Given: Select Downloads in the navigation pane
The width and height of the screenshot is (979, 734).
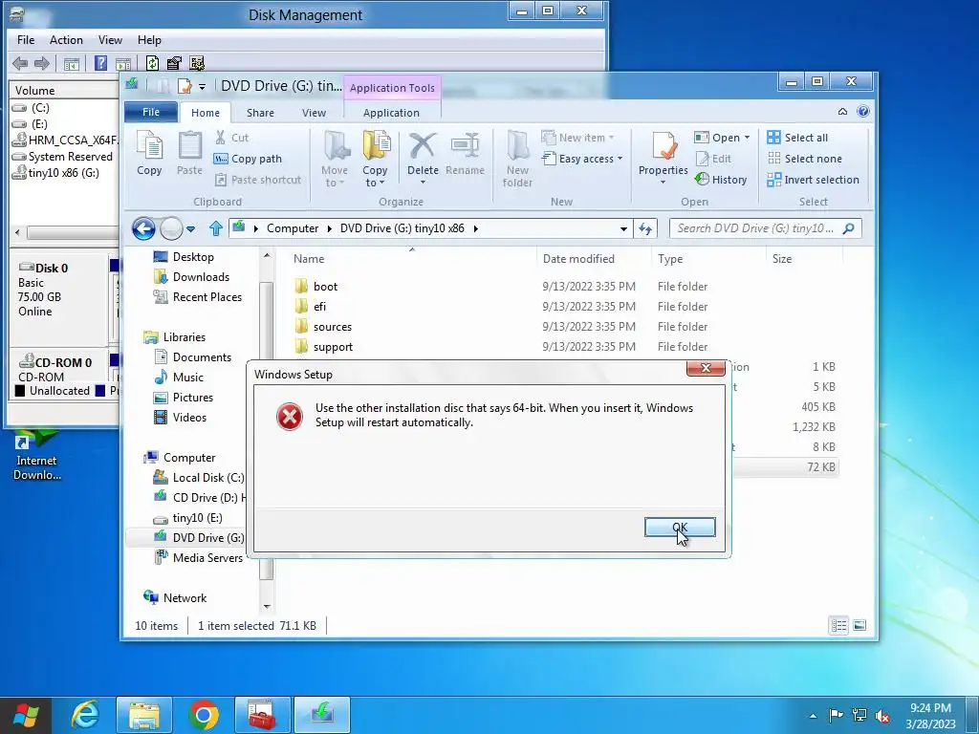Looking at the screenshot, I should [x=201, y=277].
